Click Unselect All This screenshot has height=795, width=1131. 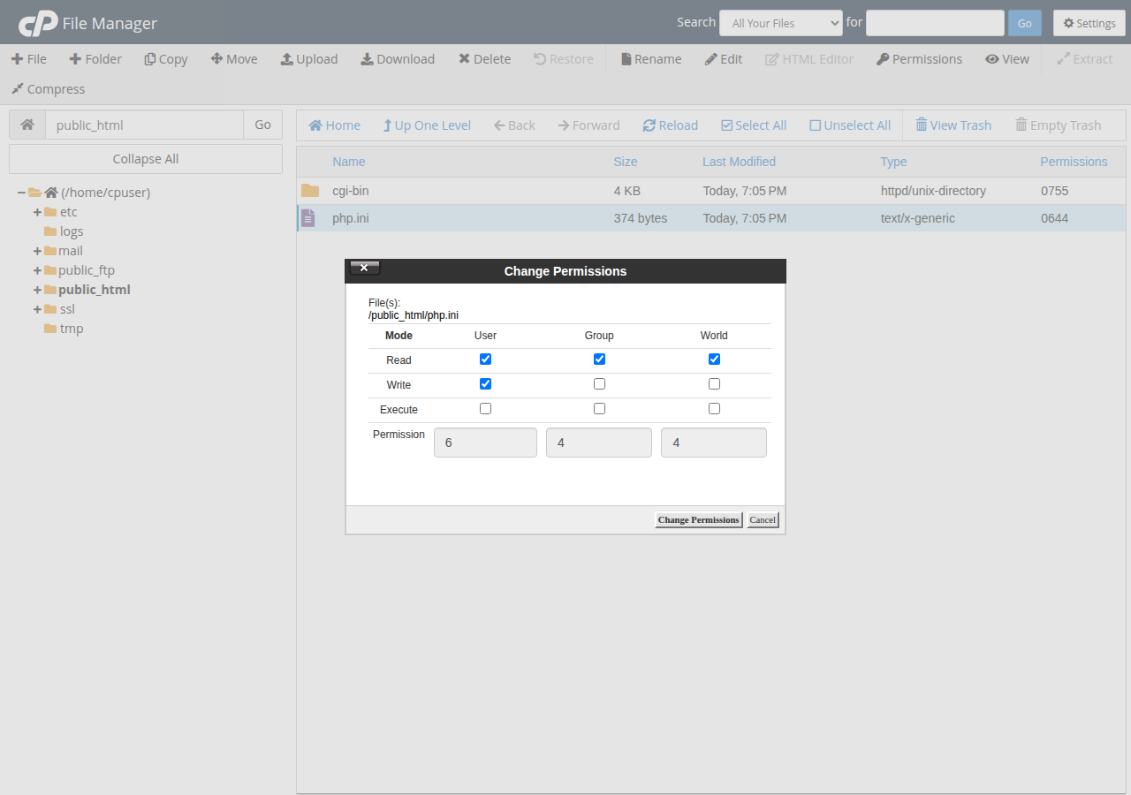click(850, 125)
